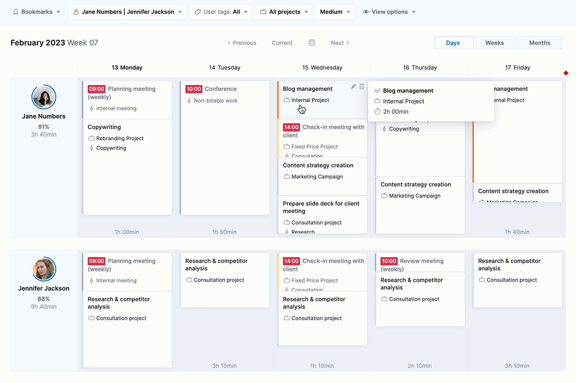576x383 pixels.
Task: Click the February 2023 Week 07 heading
Action: [x=54, y=43]
